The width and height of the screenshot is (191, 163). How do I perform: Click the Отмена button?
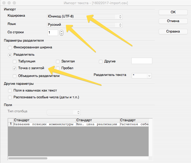click(x=173, y=21)
